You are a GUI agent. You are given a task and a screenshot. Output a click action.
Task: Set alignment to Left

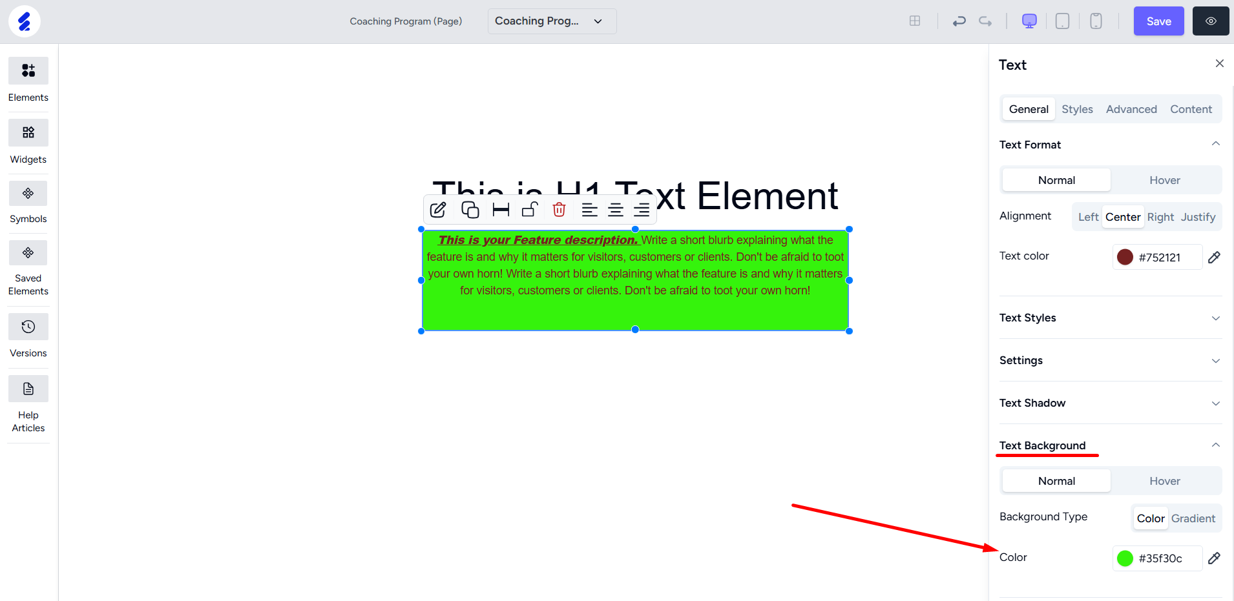click(x=1088, y=217)
